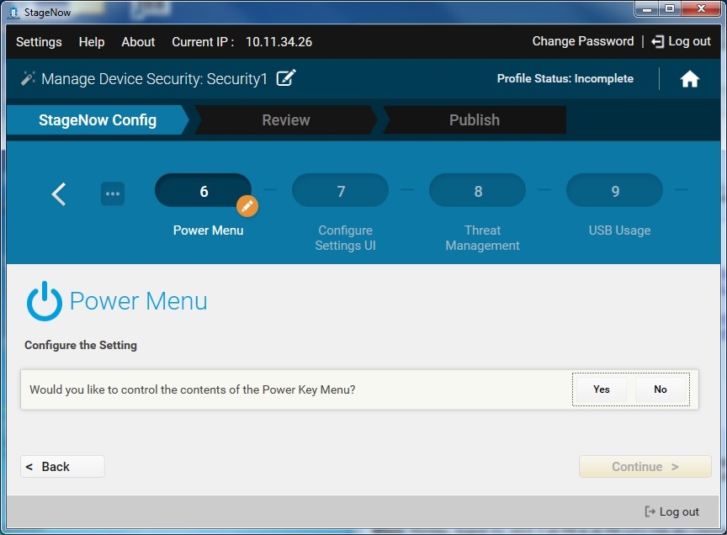
Task: Open the About menu
Action: coord(138,42)
